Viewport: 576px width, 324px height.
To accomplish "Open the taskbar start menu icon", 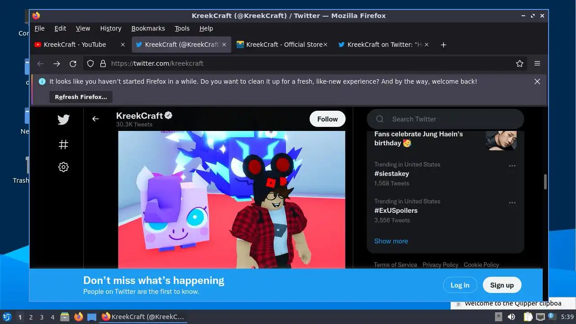I will (x=7, y=317).
